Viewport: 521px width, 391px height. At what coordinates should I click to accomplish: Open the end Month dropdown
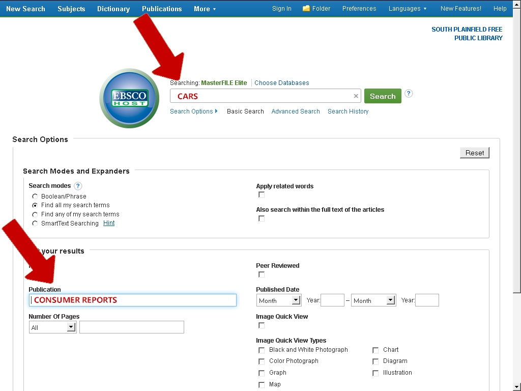click(x=373, y=300)
